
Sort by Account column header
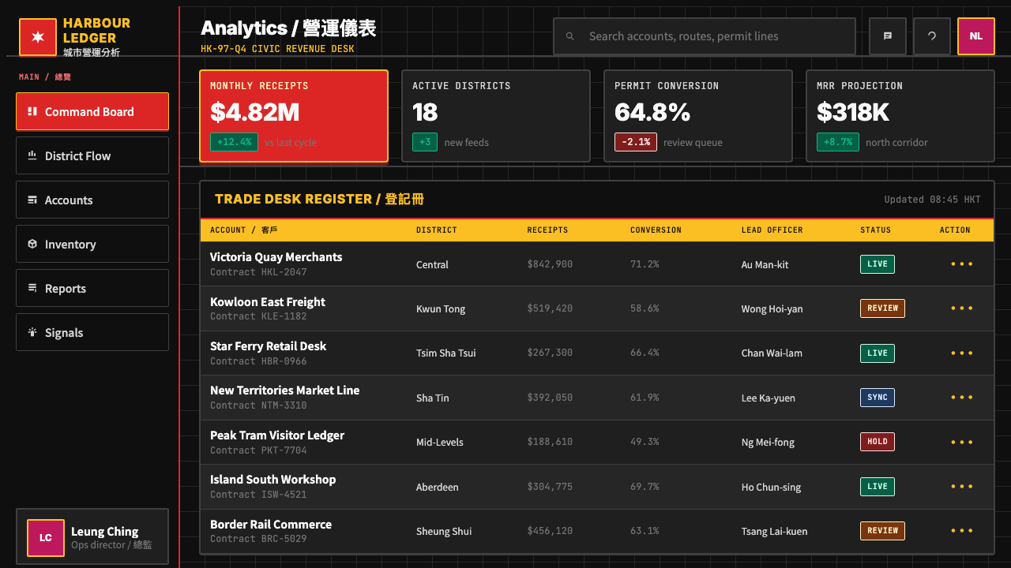[244, 230]
